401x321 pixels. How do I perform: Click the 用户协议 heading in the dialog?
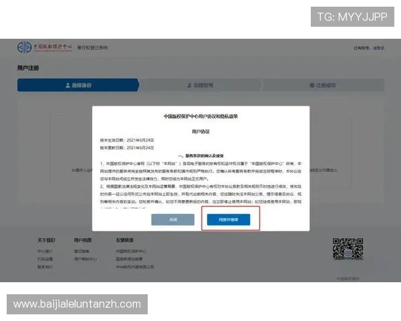(x=200, y=132)
